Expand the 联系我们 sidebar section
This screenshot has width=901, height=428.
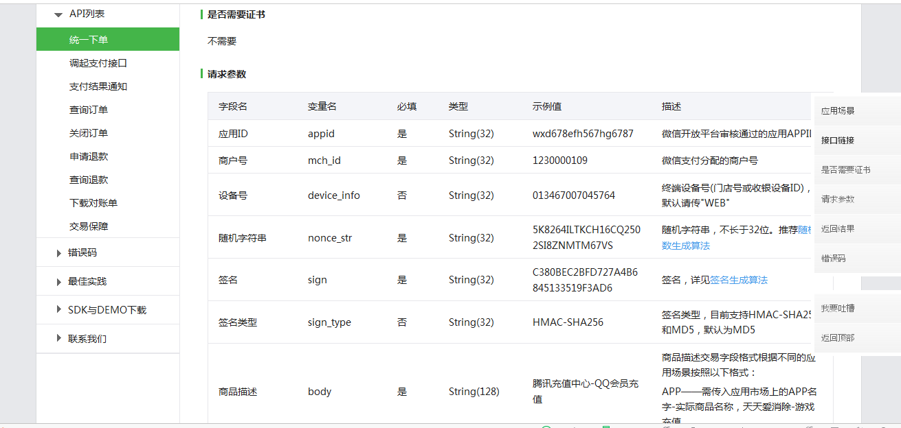85,338
